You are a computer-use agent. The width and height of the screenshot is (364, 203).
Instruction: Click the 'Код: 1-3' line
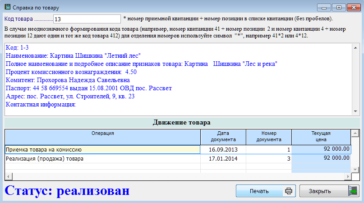[x=17, y=48]
